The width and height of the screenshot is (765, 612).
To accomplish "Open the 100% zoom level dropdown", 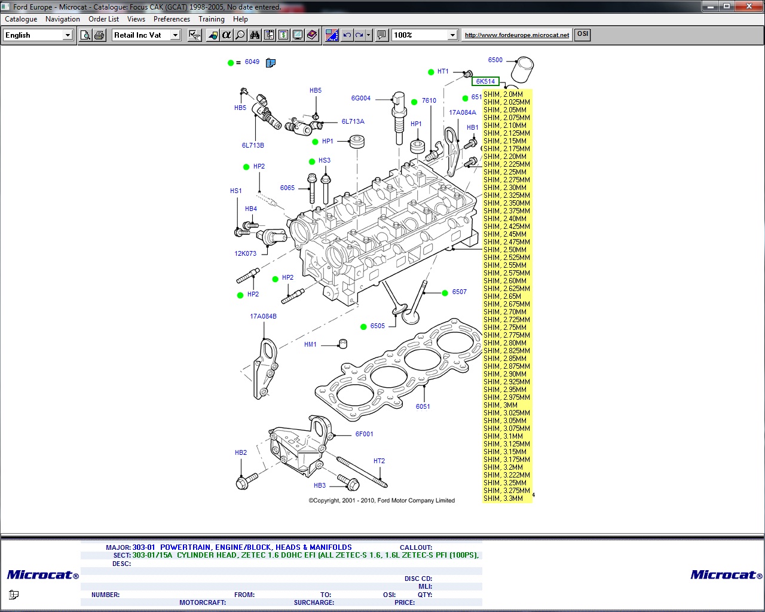I will click(452, 35).
